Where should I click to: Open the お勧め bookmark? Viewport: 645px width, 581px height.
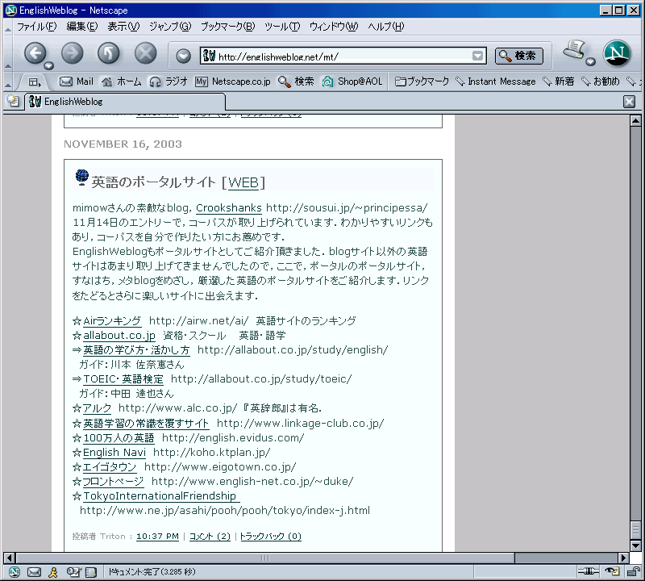click(x=600, y=82)
